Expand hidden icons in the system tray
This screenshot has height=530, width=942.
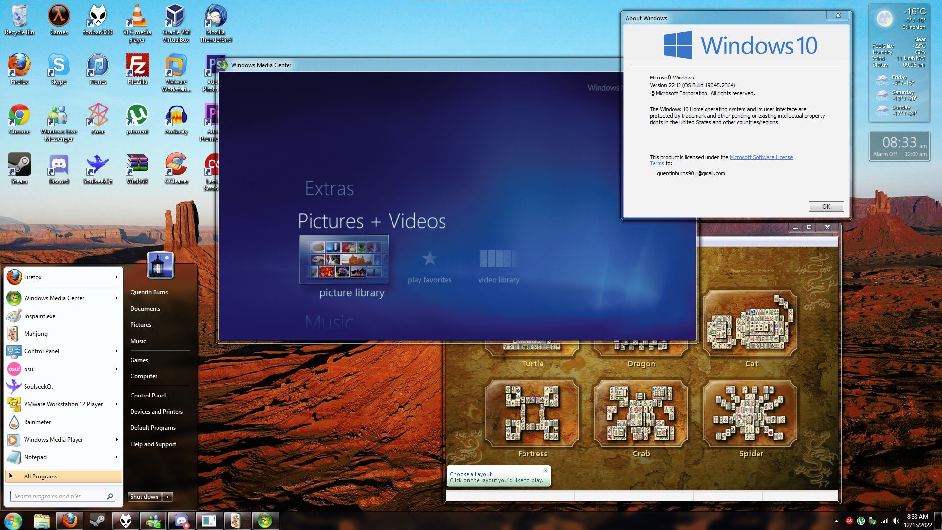[837, 520]
